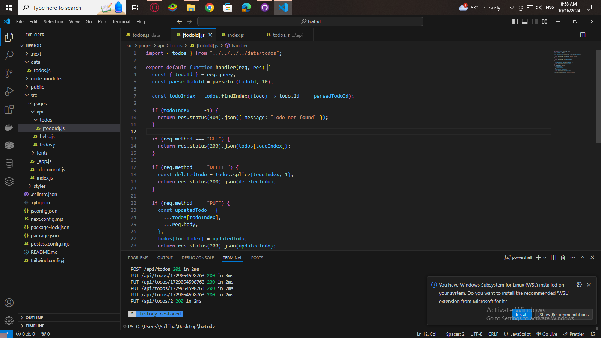Open the powershell terminal profile dropdown

pos(545,257)
